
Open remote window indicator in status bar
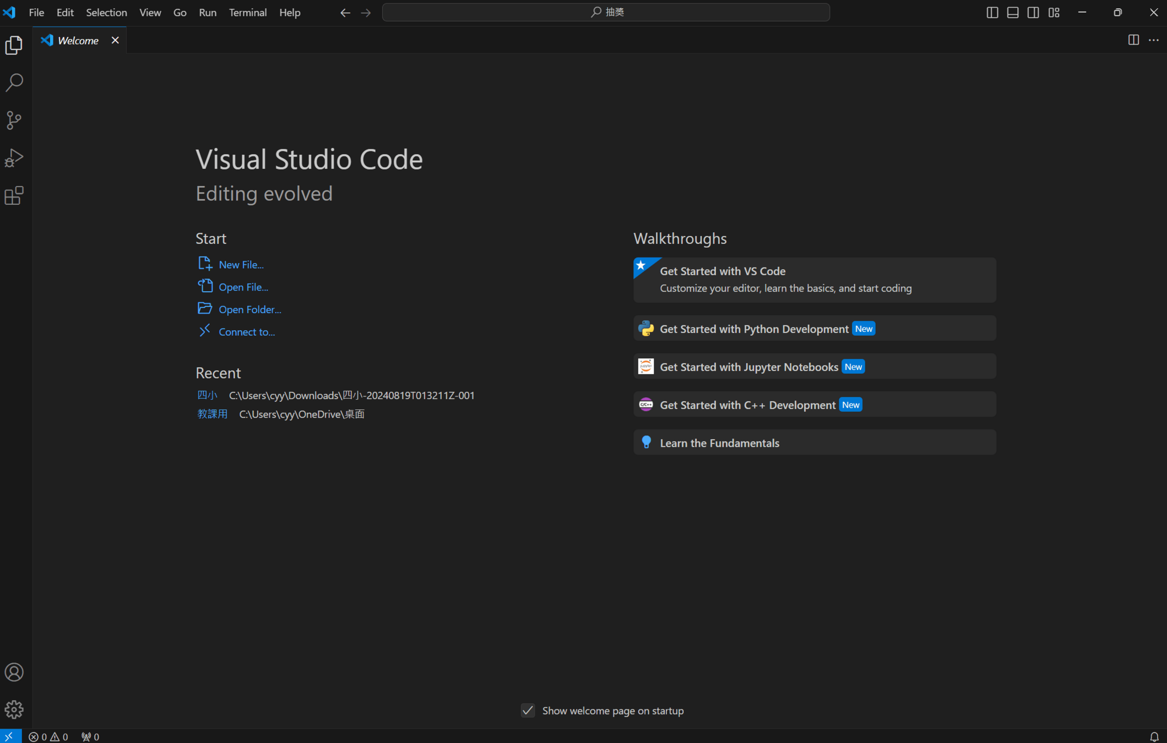(9, 736)
